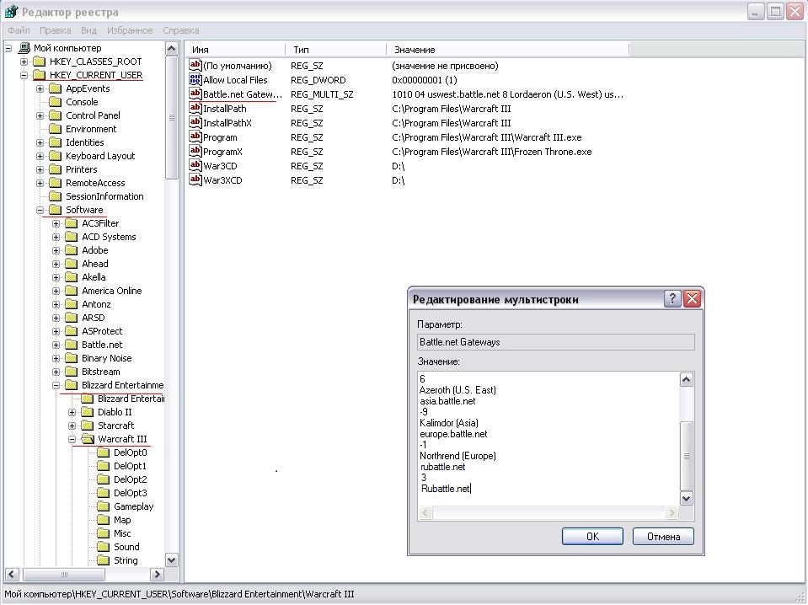
Task: Expand the AppEvents key
Action: click(x=40, y=88)
